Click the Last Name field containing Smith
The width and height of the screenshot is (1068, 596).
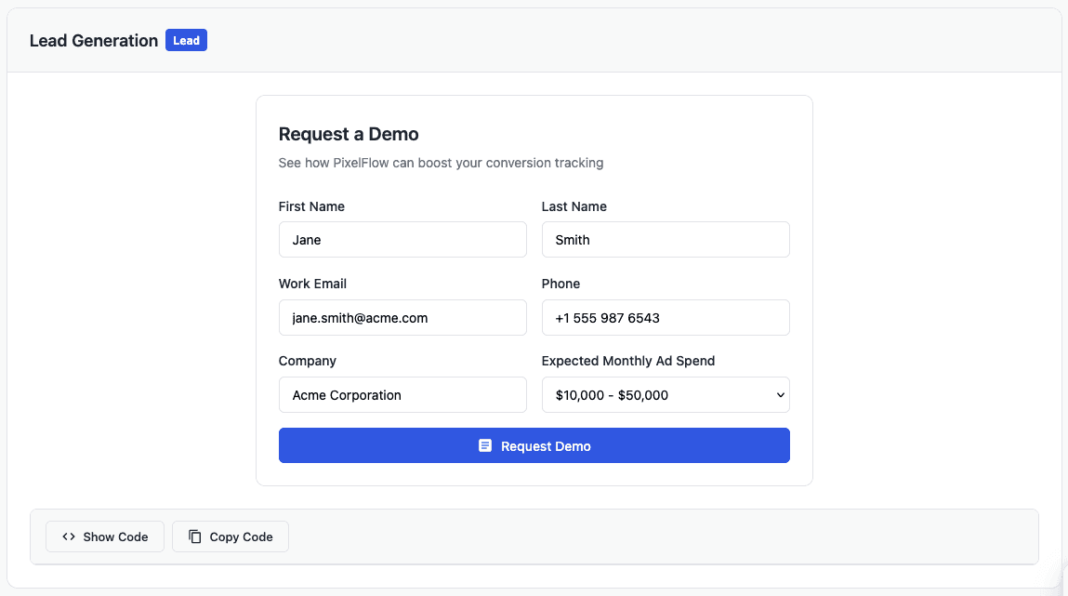coord(666,239)
